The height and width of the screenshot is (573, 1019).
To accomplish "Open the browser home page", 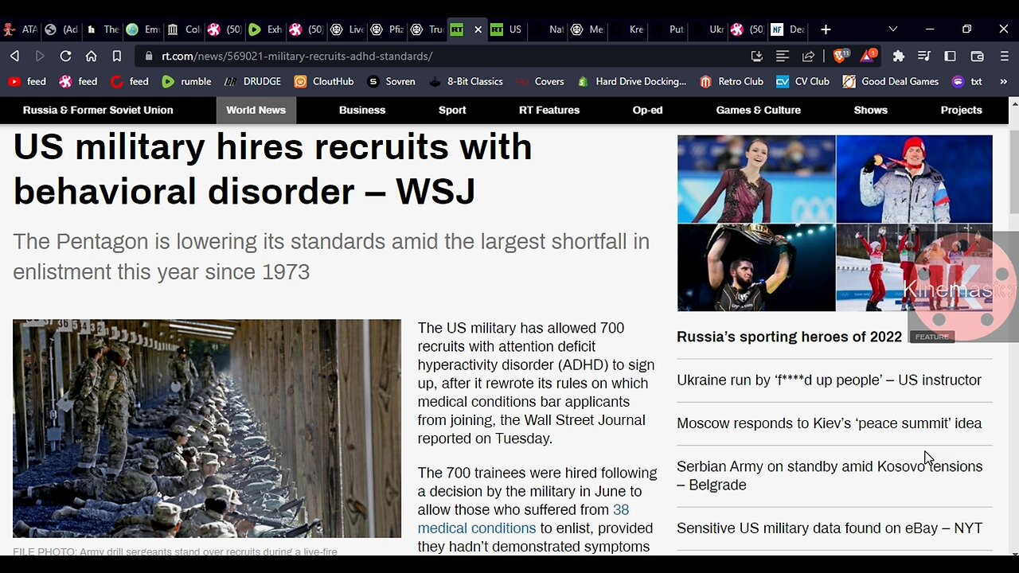I will (x=91, y=56).
